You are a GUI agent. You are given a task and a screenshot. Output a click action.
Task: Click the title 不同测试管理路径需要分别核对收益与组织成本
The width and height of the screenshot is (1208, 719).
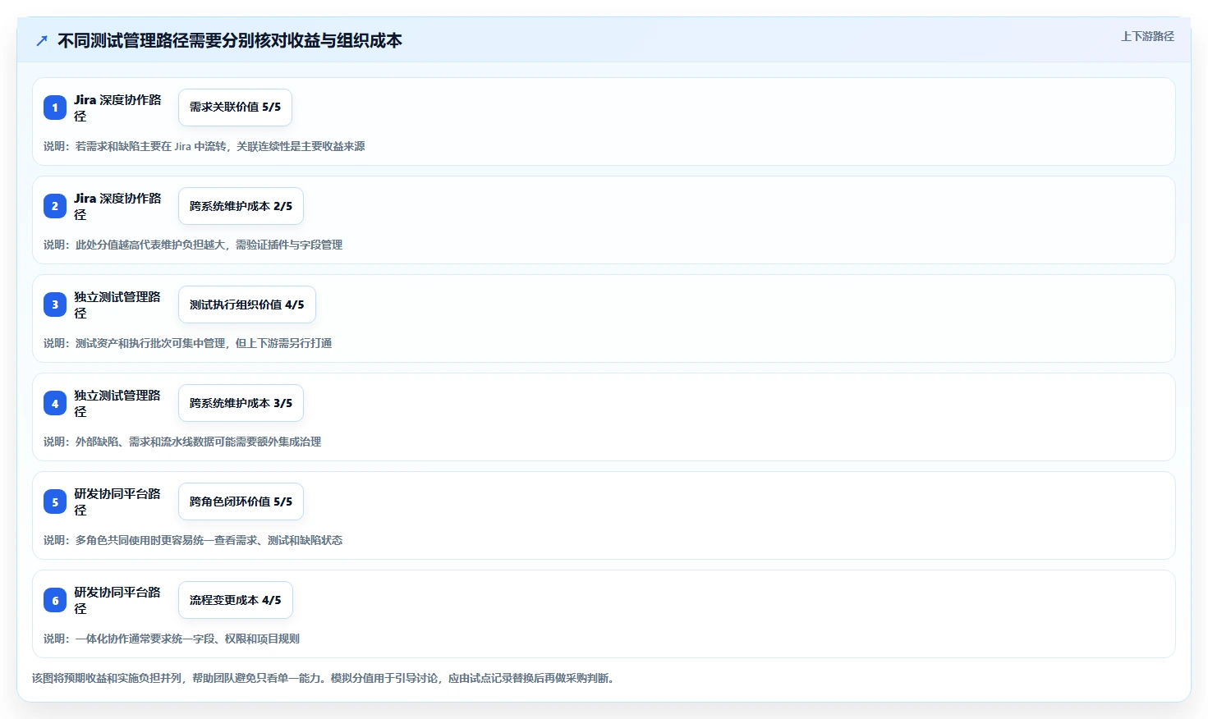point(230,41)
